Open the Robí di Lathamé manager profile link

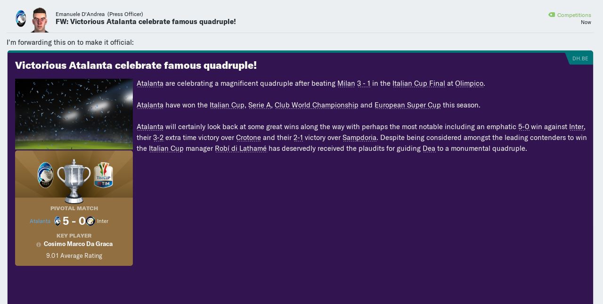point(241,148)
